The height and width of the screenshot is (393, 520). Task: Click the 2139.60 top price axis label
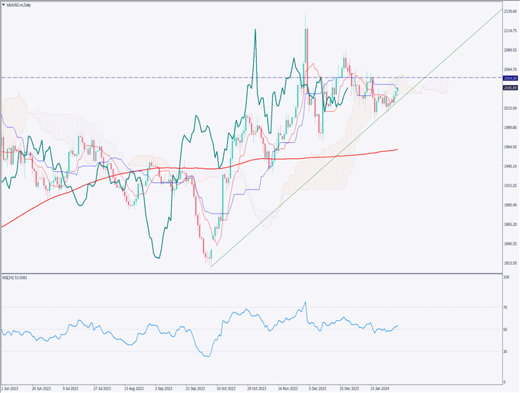(509, 12)
